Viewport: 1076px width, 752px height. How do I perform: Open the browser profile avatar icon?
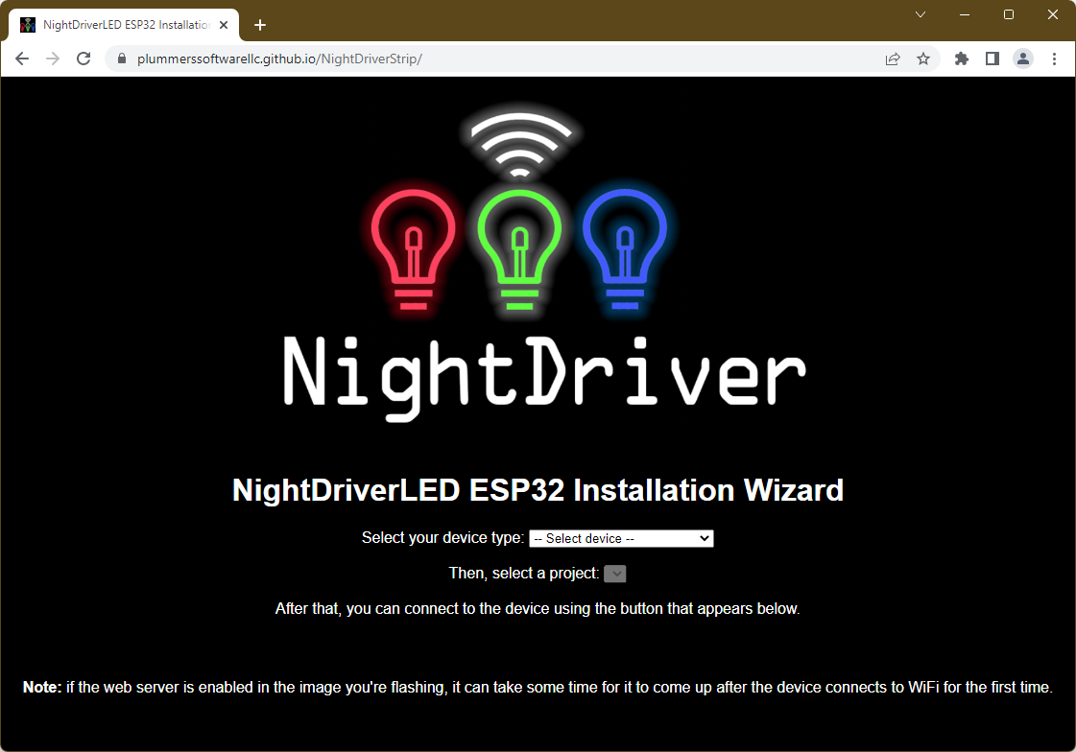coord(1022,59)
